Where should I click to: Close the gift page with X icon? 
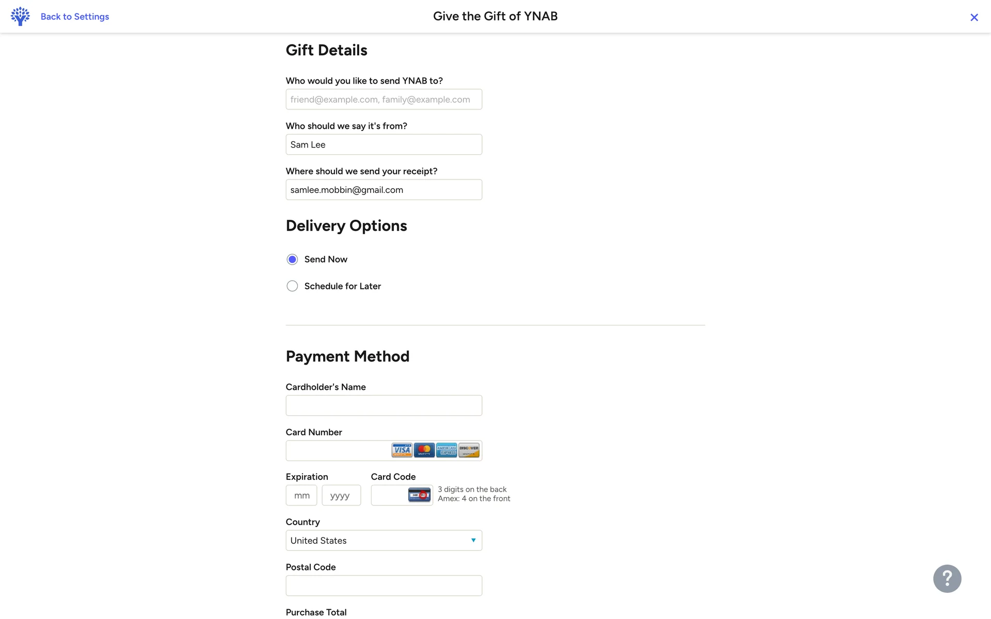coord(974,18)
